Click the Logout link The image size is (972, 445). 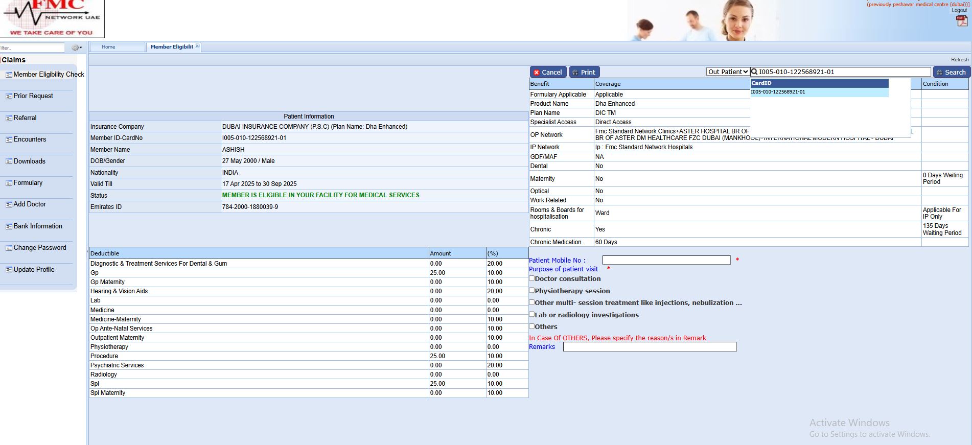click(959, 10)
